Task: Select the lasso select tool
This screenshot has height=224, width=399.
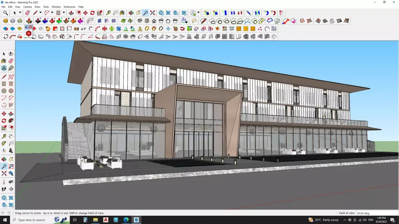Action: (11, 54)
